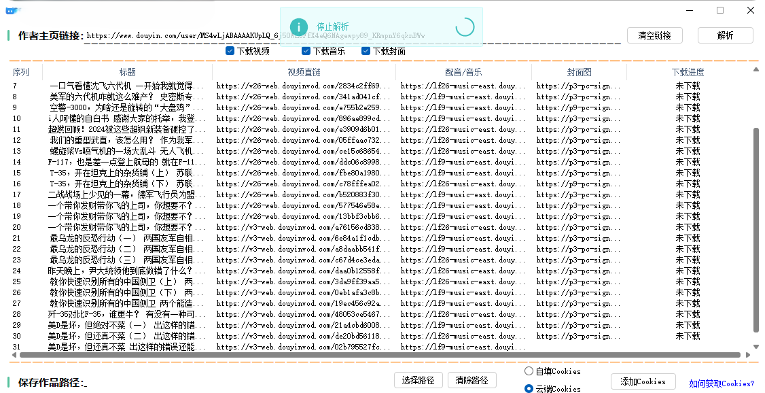Open the 如何获取Cookies? help link
765x393 pixels.
(x=722, y=384)
